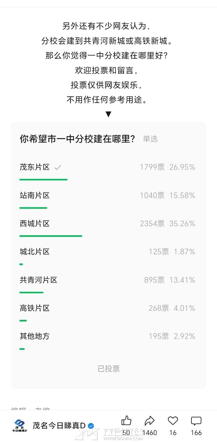The height and width of the screenshot is (442, 217).
Task: Open comments via speech bubble icon
Action: 196,421
